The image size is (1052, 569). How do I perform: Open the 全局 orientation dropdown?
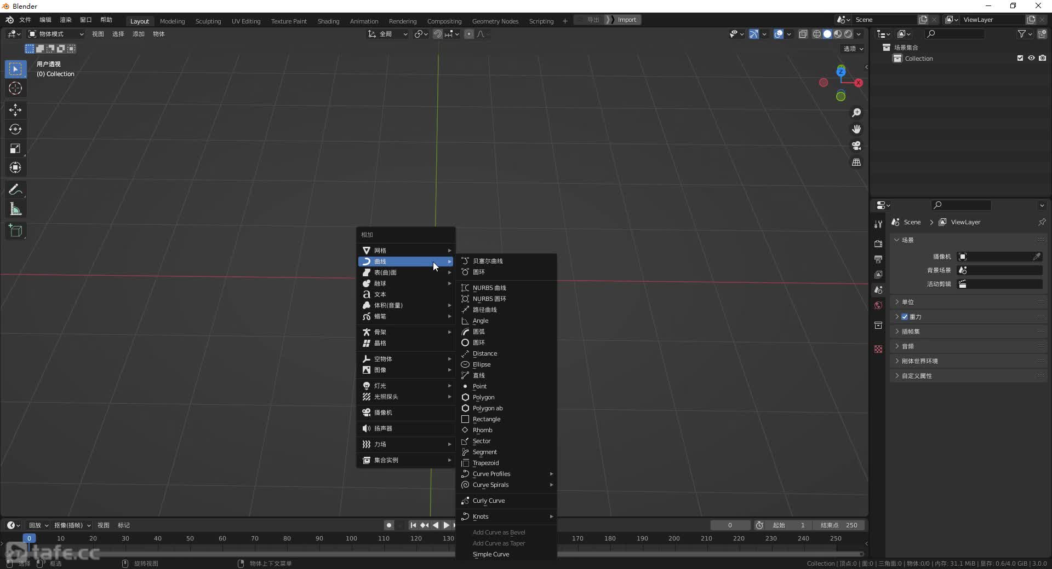[387, 34]
